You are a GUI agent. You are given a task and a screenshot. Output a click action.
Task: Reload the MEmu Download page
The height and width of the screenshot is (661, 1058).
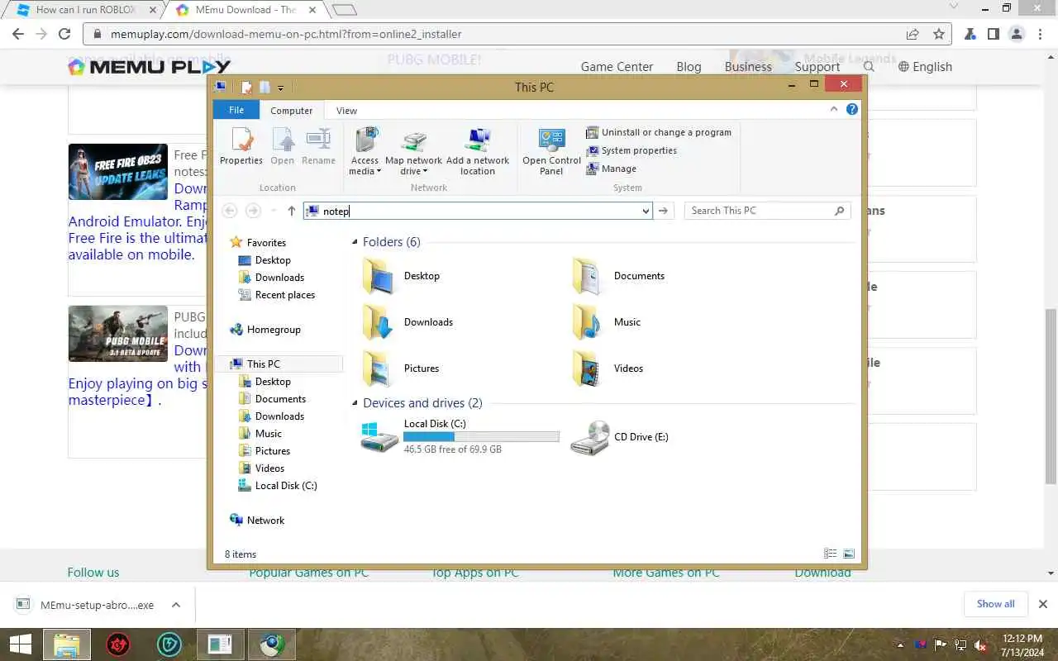pos(64,34)
